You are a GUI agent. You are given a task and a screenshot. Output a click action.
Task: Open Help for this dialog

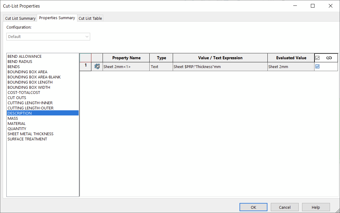click(x=316, y=207)
